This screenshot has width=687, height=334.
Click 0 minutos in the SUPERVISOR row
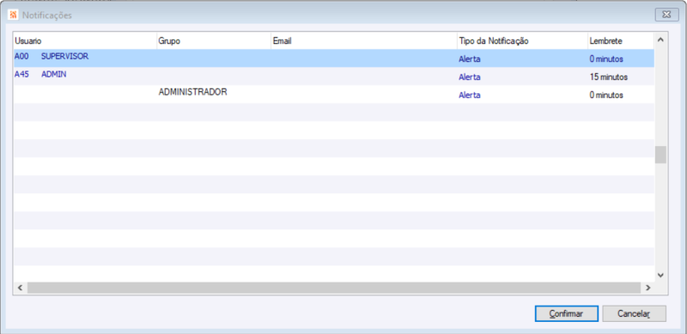pos(606,58)
